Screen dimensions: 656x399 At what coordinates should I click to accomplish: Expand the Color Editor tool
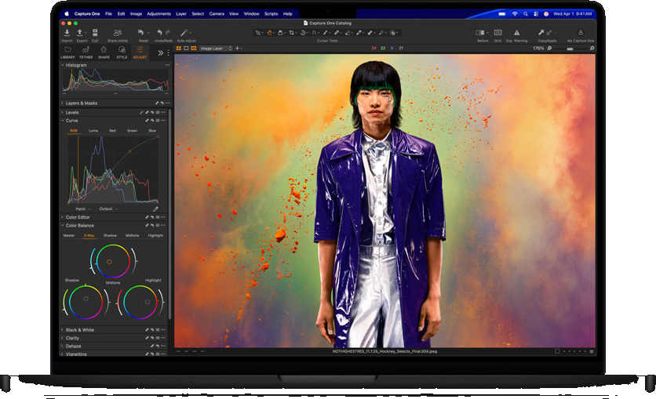pos(63,217)
